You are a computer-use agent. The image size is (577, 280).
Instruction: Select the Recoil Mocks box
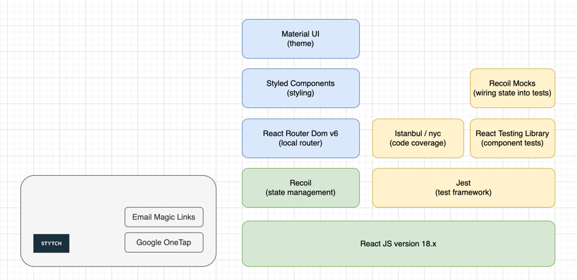512,88
